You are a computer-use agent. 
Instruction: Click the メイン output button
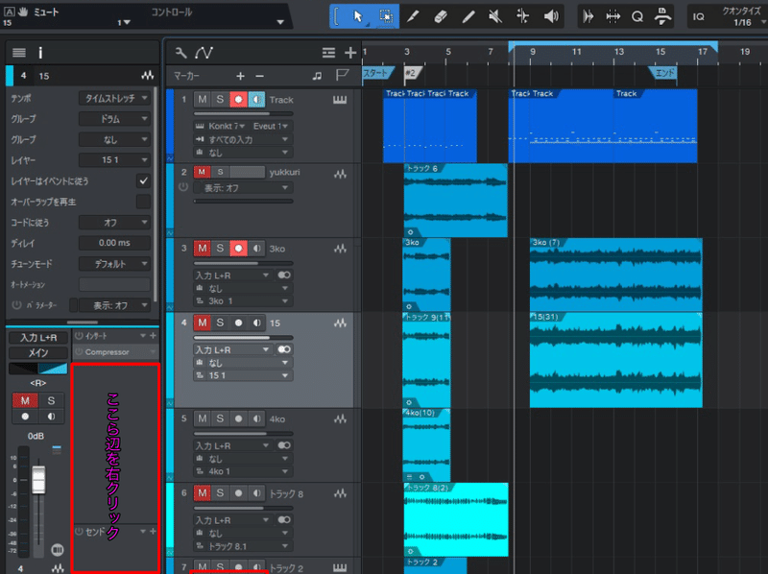click(x=38, y=352)
